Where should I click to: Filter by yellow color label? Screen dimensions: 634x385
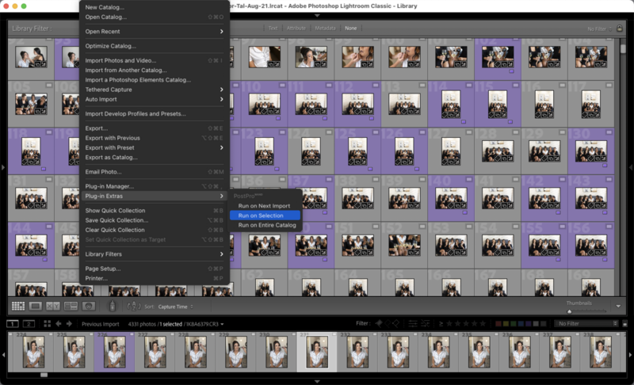click(506, 323)
